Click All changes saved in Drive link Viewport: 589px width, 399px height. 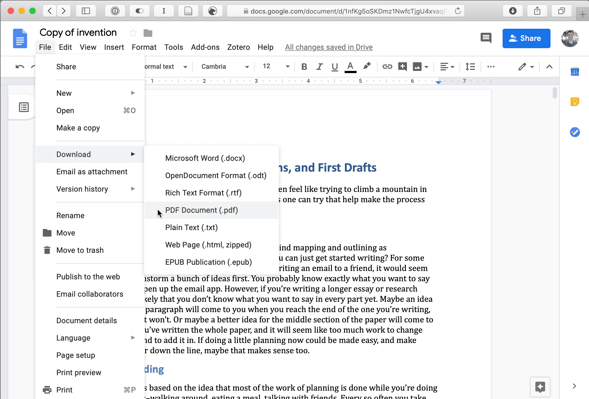tap(329, 47)
